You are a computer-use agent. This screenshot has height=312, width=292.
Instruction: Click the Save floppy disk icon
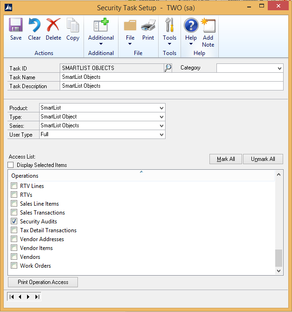(16, 25)
